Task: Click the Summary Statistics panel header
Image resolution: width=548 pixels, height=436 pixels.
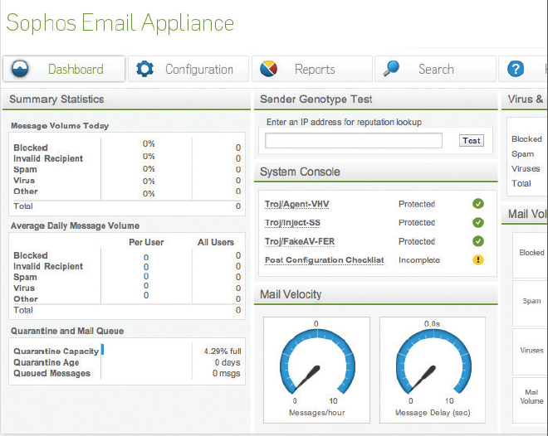Action: tap(126, 99)
